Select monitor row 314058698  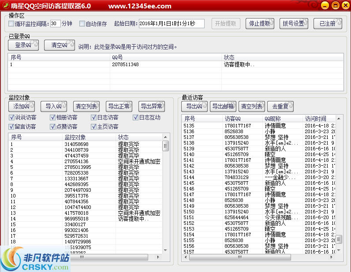coord(85,144)
